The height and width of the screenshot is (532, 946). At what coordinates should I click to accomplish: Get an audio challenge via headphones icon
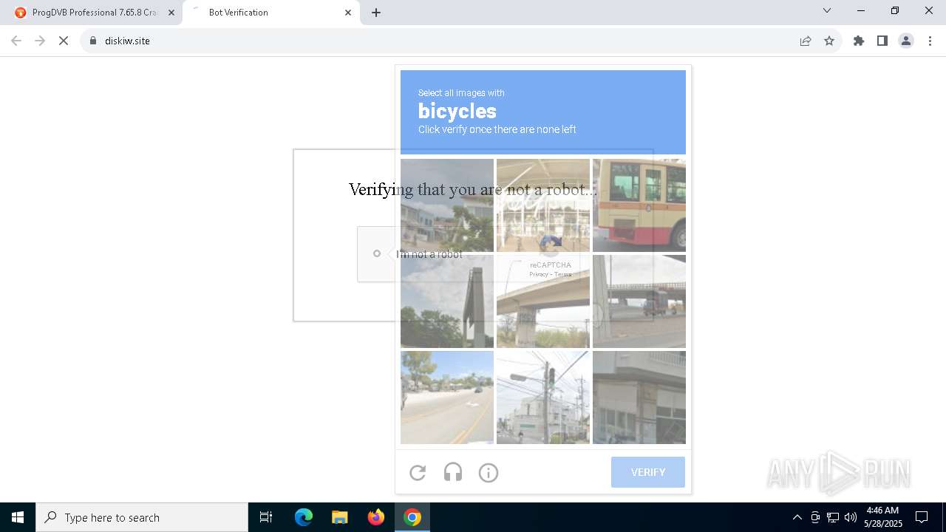453,473
